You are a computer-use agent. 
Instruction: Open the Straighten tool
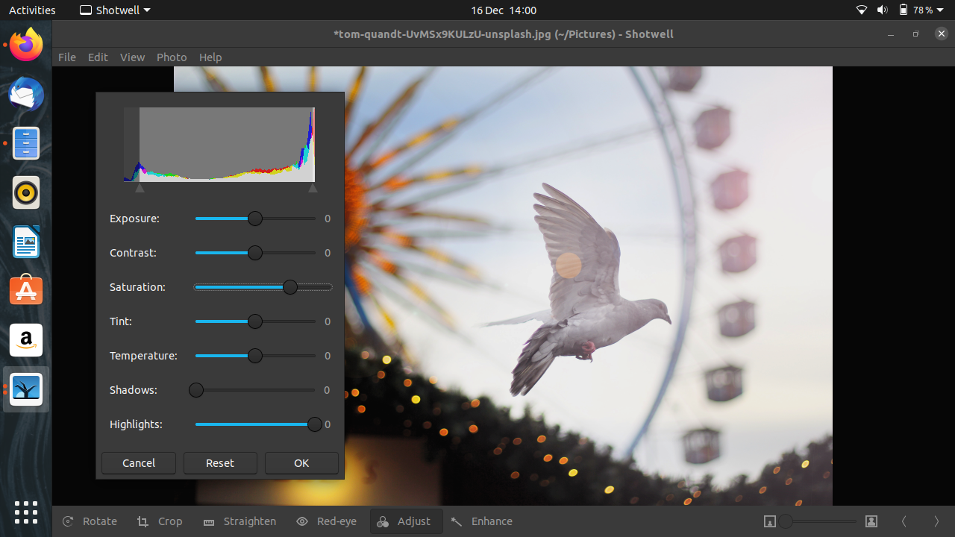click(x=239, y=521)
